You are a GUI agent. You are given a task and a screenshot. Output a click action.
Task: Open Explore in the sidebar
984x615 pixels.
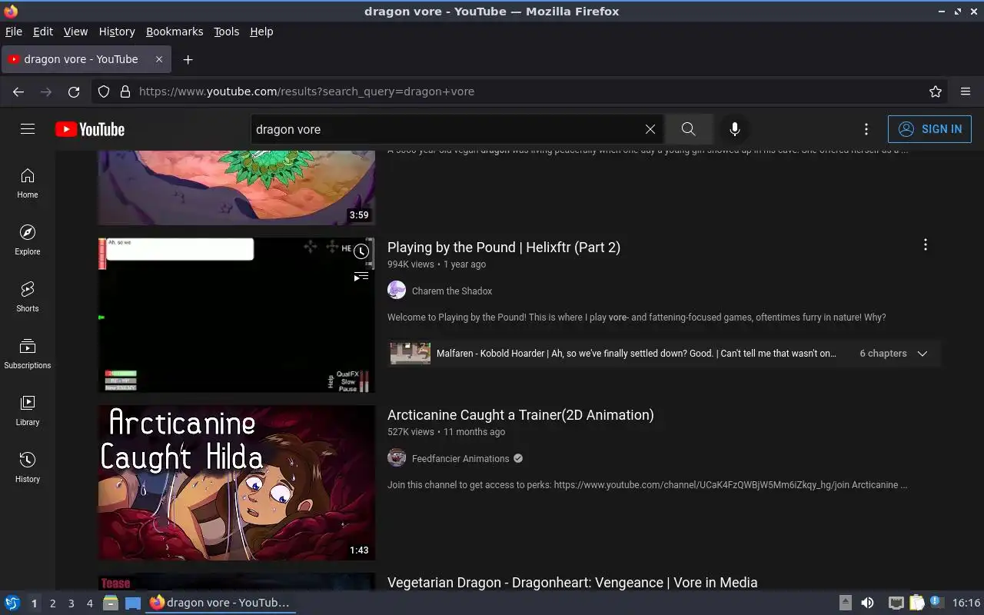click(x=28, y=240)
